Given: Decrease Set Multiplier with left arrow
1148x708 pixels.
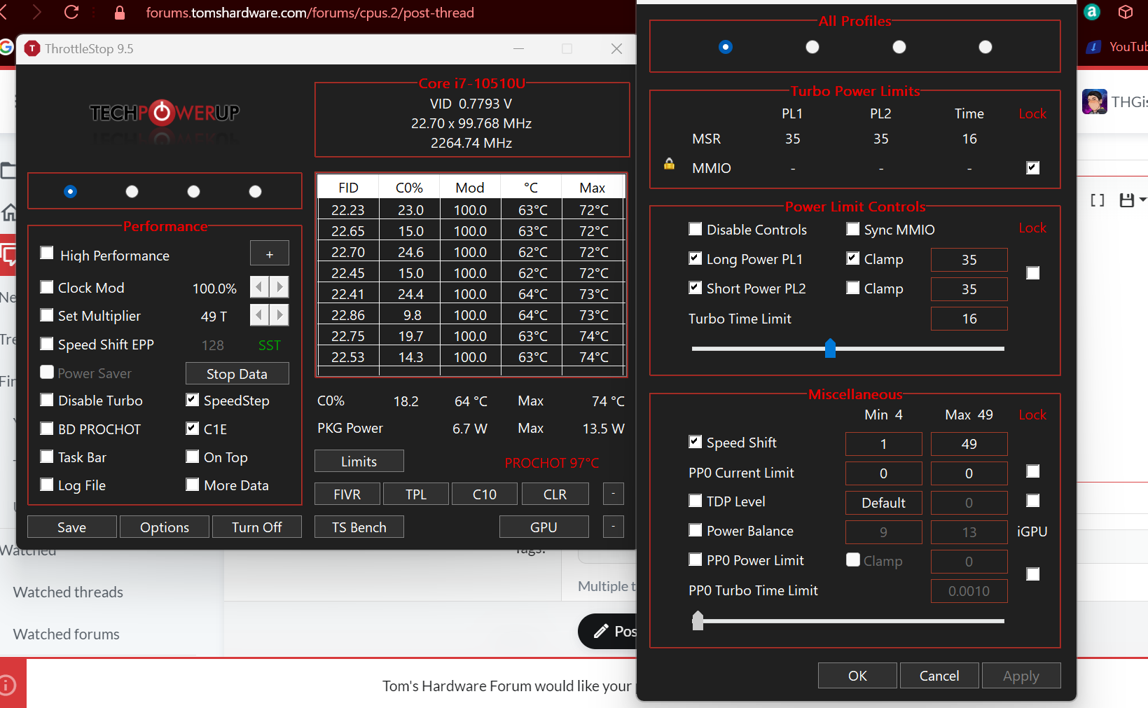Looking at the screenshot, I should click(x=259, y=315).
